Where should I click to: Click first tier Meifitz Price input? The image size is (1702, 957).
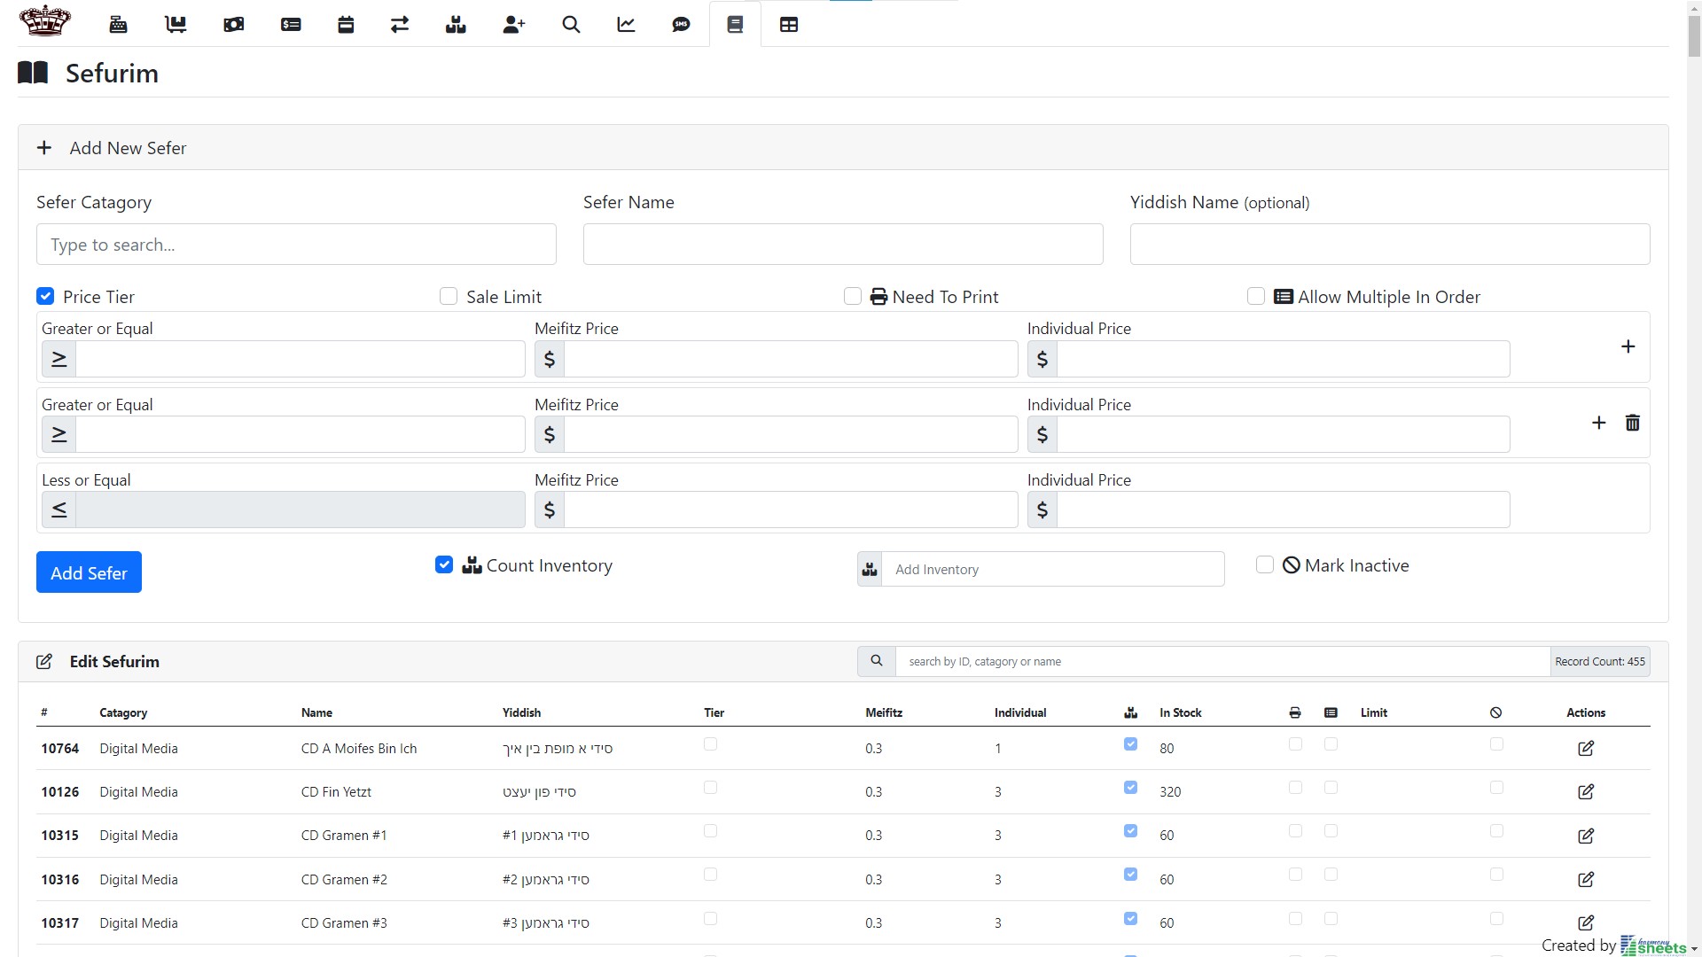point(791,359)
